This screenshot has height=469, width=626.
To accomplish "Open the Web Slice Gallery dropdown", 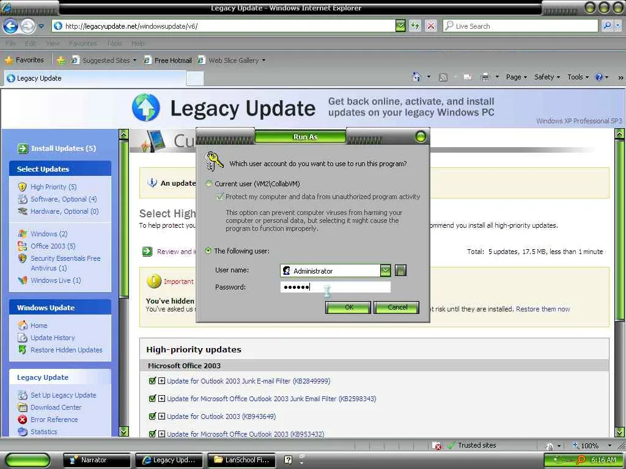I will tap(263, 60).
